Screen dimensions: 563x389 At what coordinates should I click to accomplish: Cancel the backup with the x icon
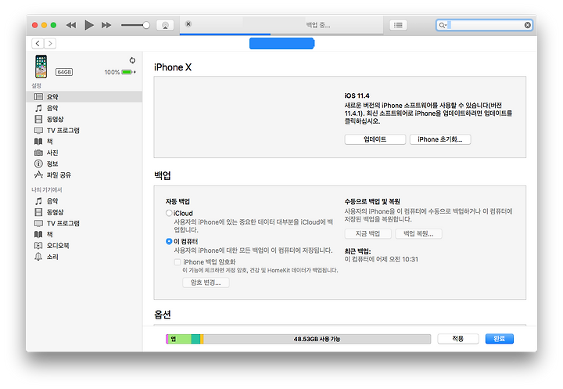pyautogui.click(x=188, y=24)
